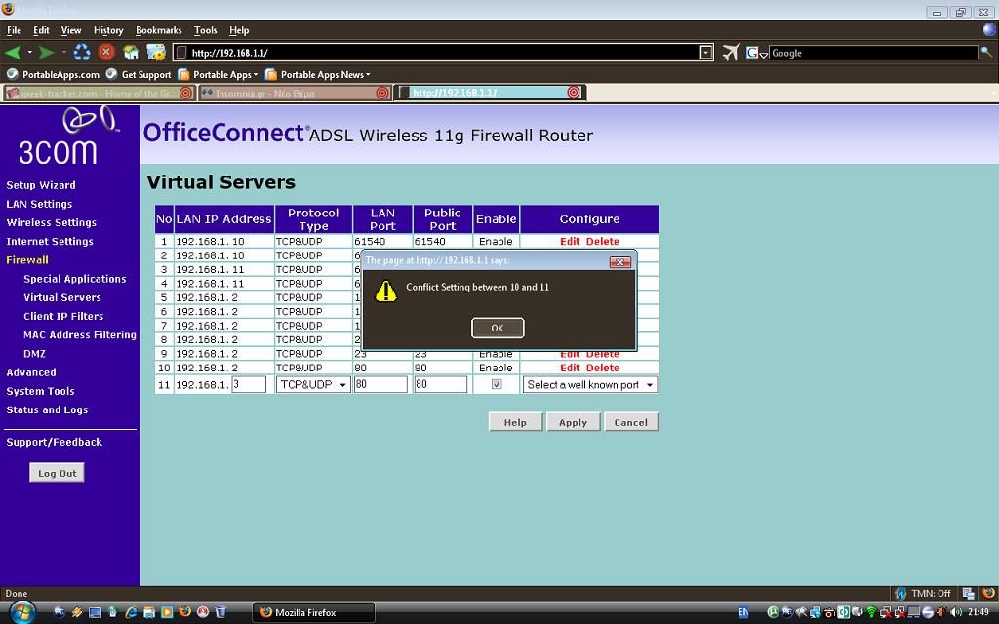Close the greek-tracker.com tab using its red icon

click(x=185, y=93)
